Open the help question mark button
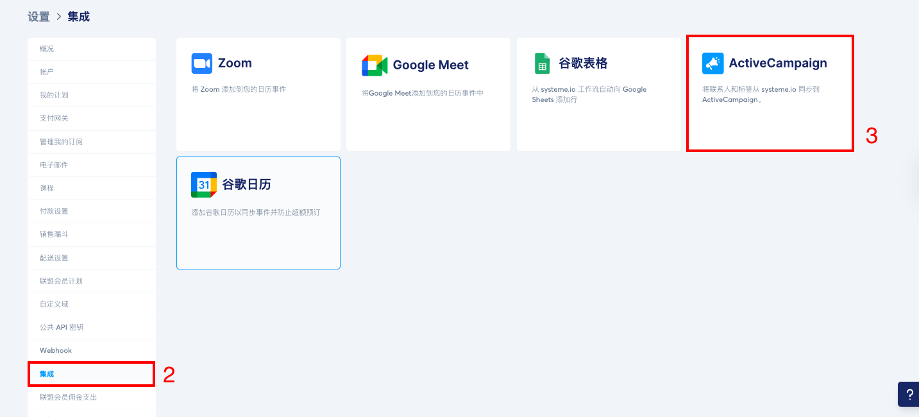Screen dimensions: 919x417 coord(909,394)
